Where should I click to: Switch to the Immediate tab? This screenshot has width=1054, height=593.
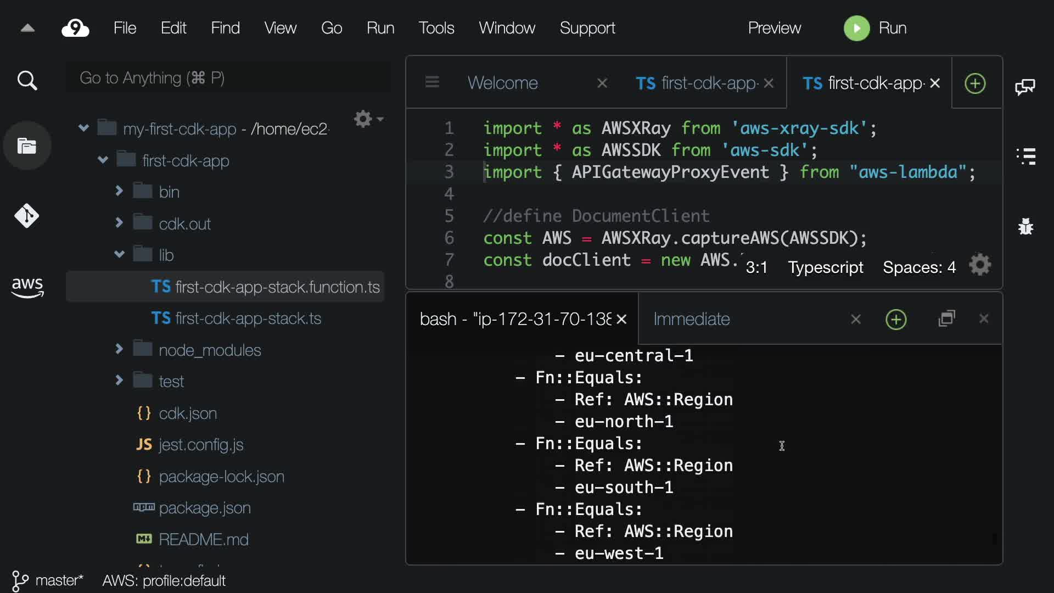tap(692, 319)
